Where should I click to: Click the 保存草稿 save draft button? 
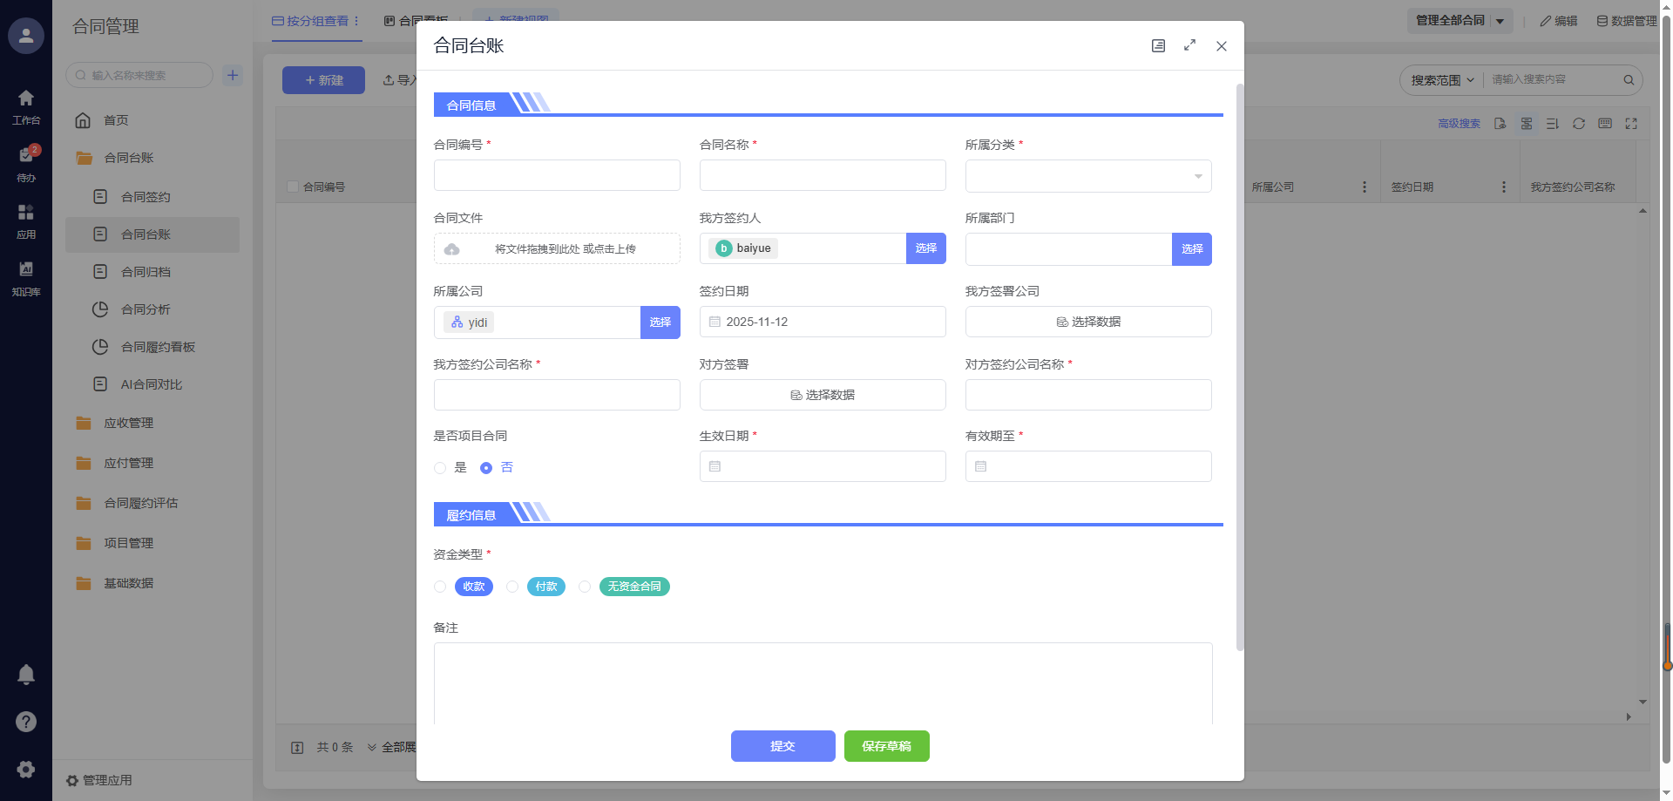click(x=886, y=746)
